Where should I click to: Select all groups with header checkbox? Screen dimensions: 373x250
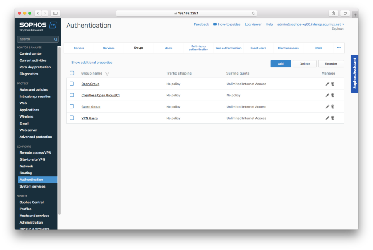pyautogui.click(x=72, y=73)
